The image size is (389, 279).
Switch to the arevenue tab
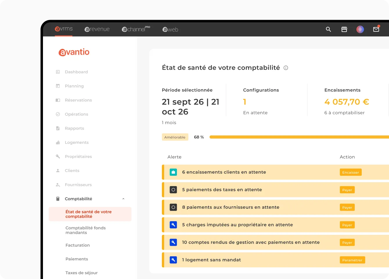pyautogui.click(x=97, y=29)
